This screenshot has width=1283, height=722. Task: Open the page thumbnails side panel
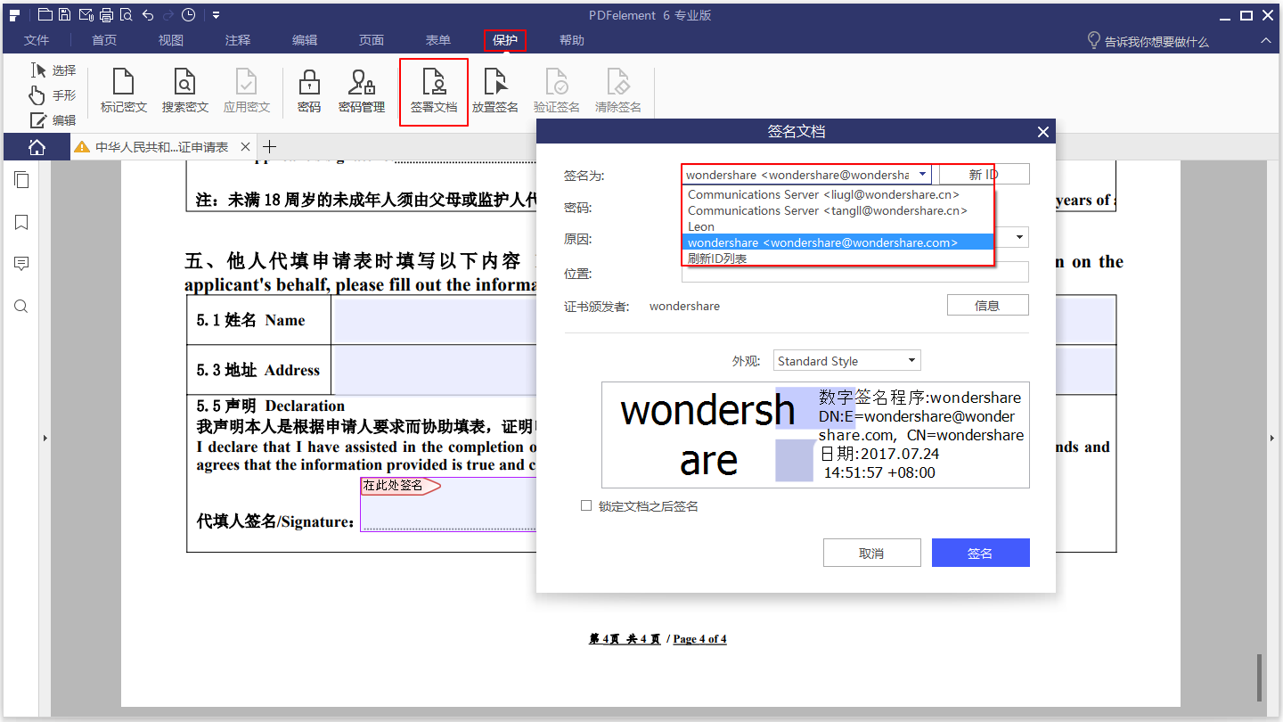tap(21, 180)
